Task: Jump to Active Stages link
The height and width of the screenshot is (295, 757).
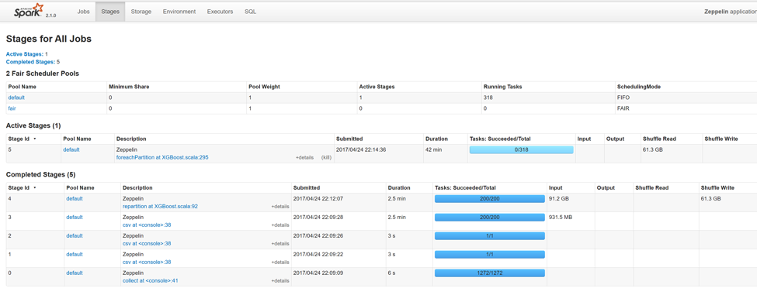Action: pos(25,54)
